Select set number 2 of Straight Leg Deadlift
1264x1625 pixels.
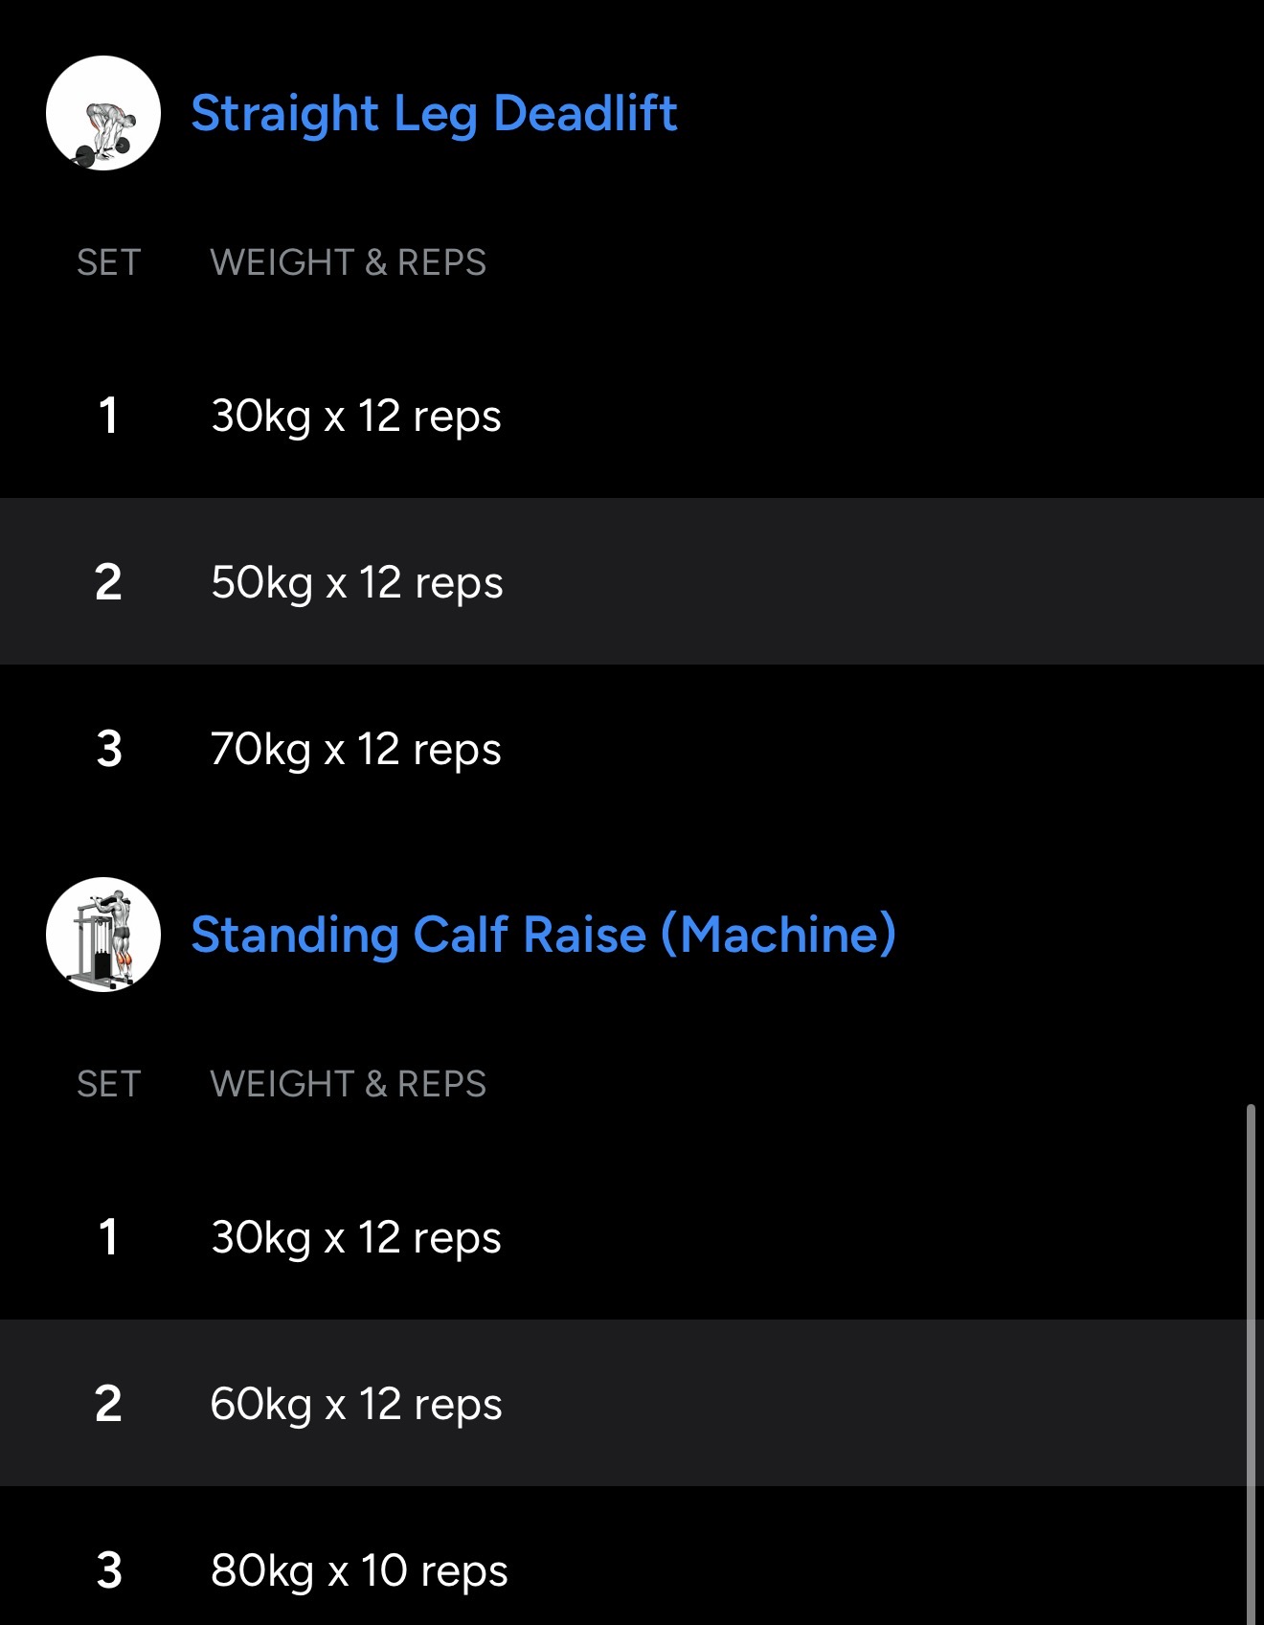point(108,582)
